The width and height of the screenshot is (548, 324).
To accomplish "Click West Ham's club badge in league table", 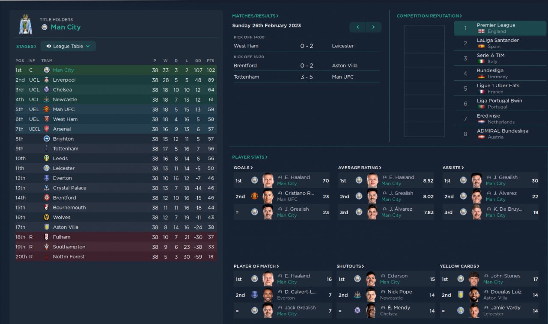I will coord(47,119).
